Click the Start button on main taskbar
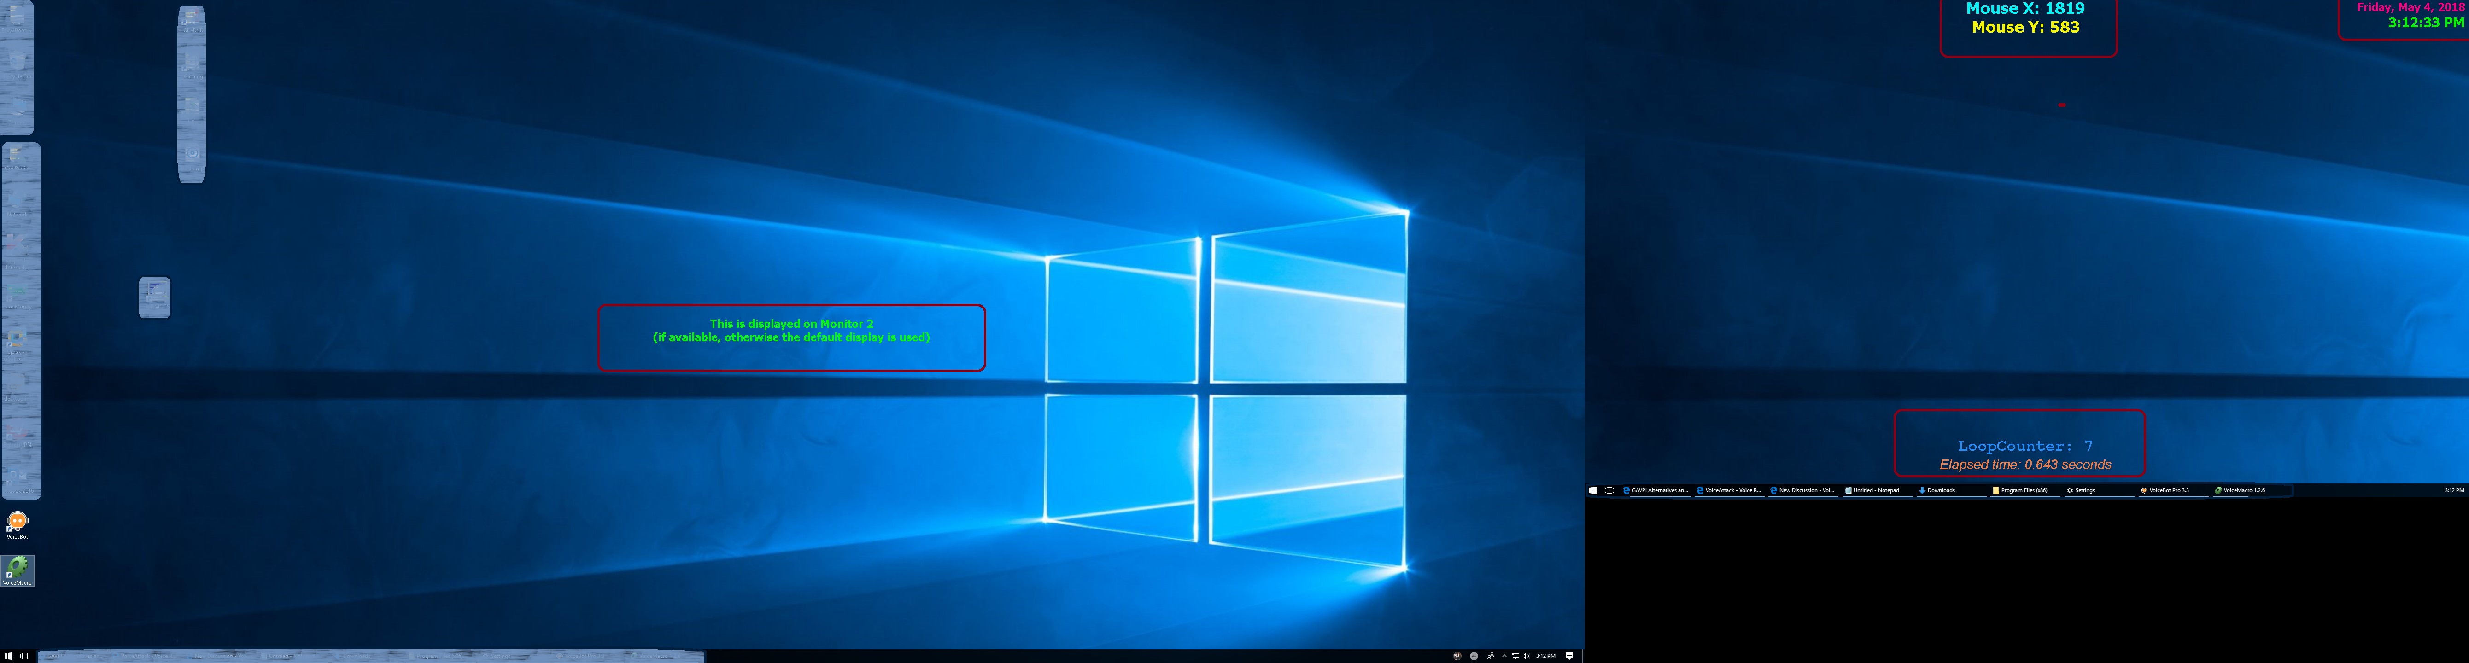 tap(9, 656)
